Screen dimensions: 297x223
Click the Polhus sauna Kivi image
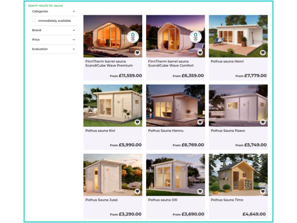point(113,106)
